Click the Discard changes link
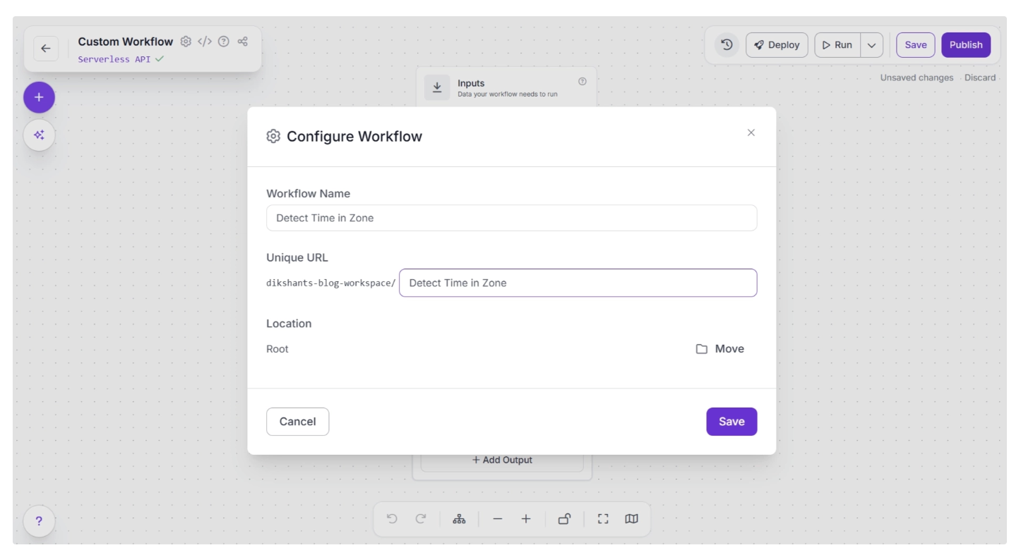 point(979,78)
